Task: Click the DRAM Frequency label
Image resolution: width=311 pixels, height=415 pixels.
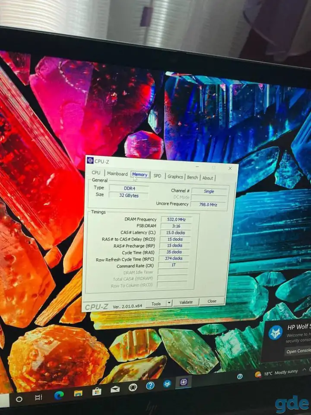Action: 140,219
